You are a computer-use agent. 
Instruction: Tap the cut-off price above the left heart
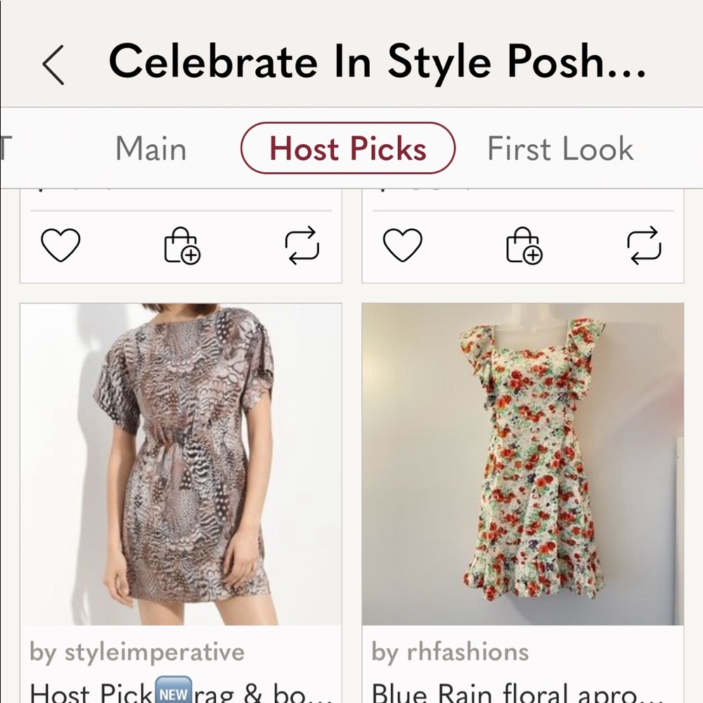[x=70, y=191]
